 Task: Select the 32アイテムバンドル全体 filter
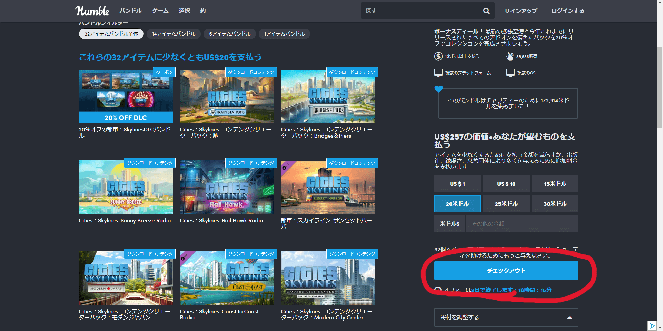tap(111, 34)
